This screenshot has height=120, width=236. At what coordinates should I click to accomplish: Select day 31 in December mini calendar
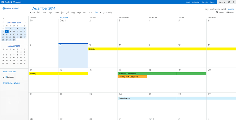14,40
